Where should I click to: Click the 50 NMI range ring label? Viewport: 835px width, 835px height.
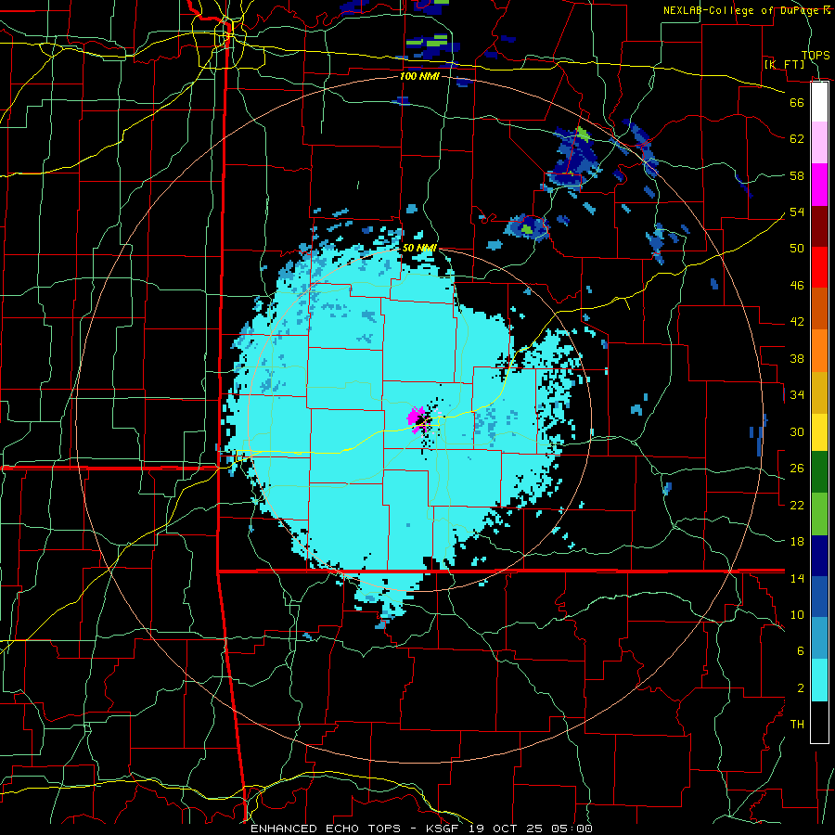coord(419,248)
